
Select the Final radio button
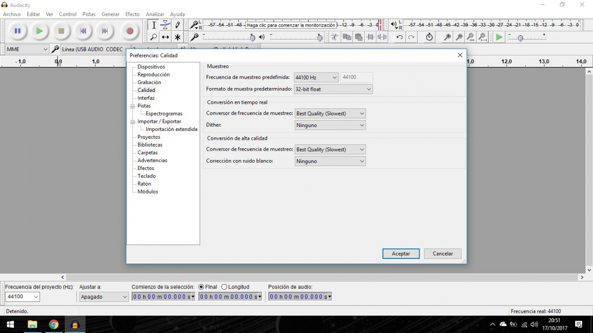[201, 287]
